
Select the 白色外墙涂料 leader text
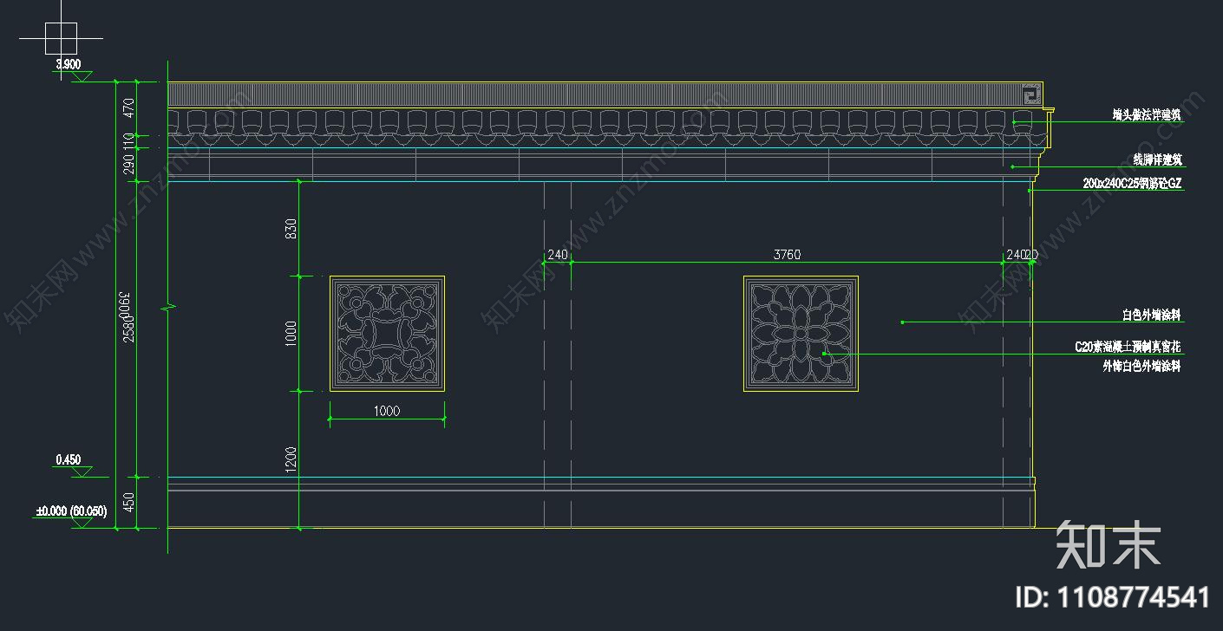(1151, 315)
